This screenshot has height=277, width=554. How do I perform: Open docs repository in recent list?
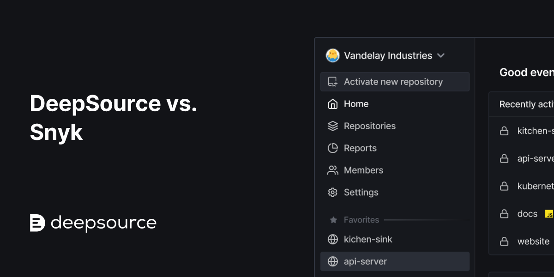(527, 214)
